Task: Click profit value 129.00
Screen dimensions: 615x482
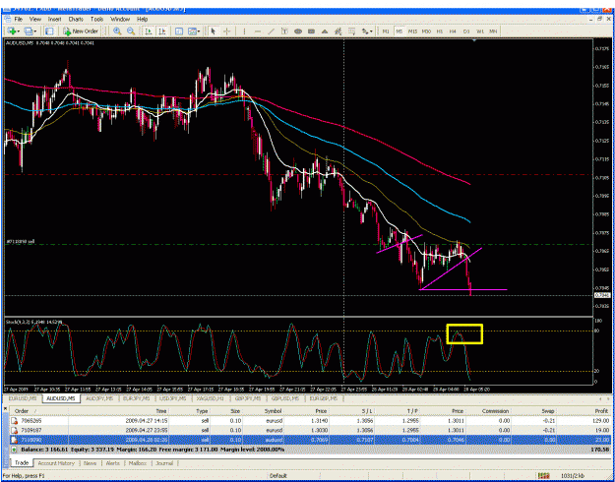Action: (x=603, y=420)
